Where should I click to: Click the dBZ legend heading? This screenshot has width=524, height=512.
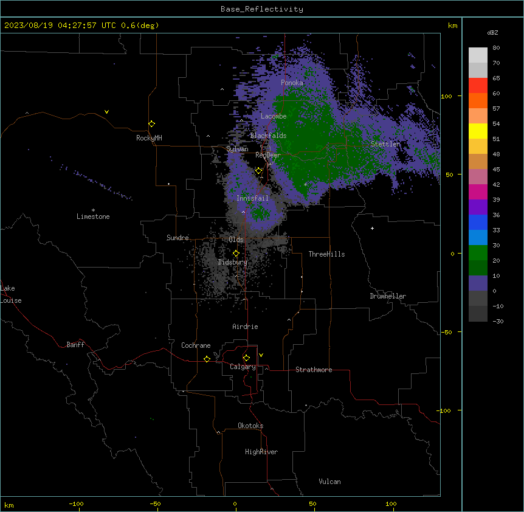492,32
